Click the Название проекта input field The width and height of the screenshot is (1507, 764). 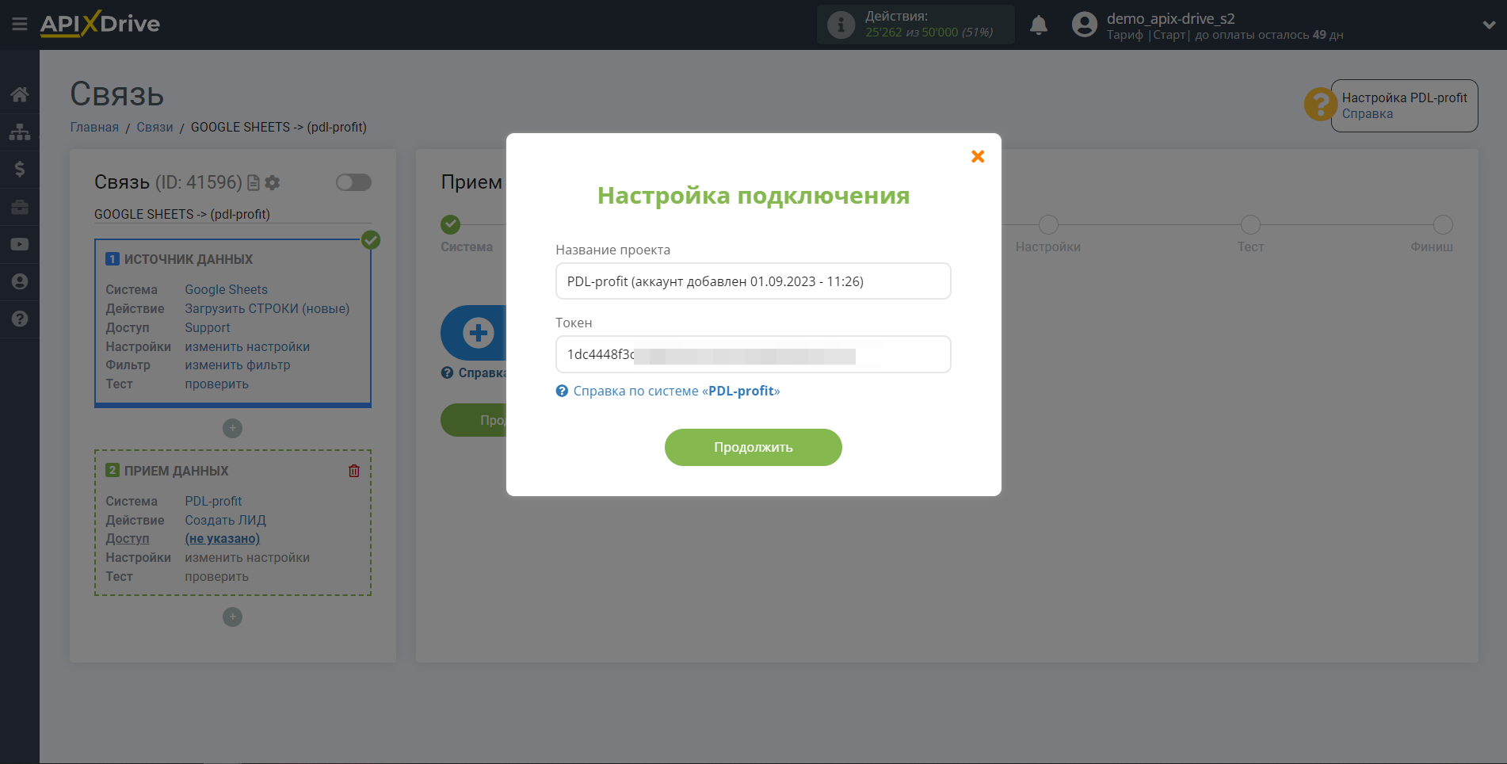[x=753, y=281]
